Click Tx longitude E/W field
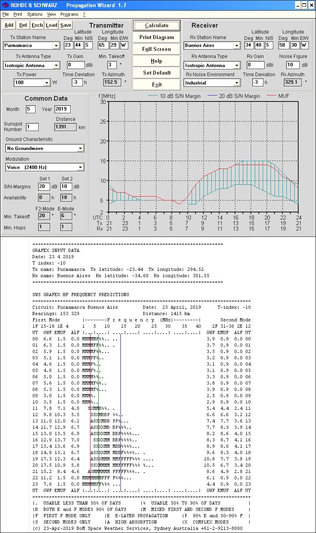316x533 pixels. point(124,45)
